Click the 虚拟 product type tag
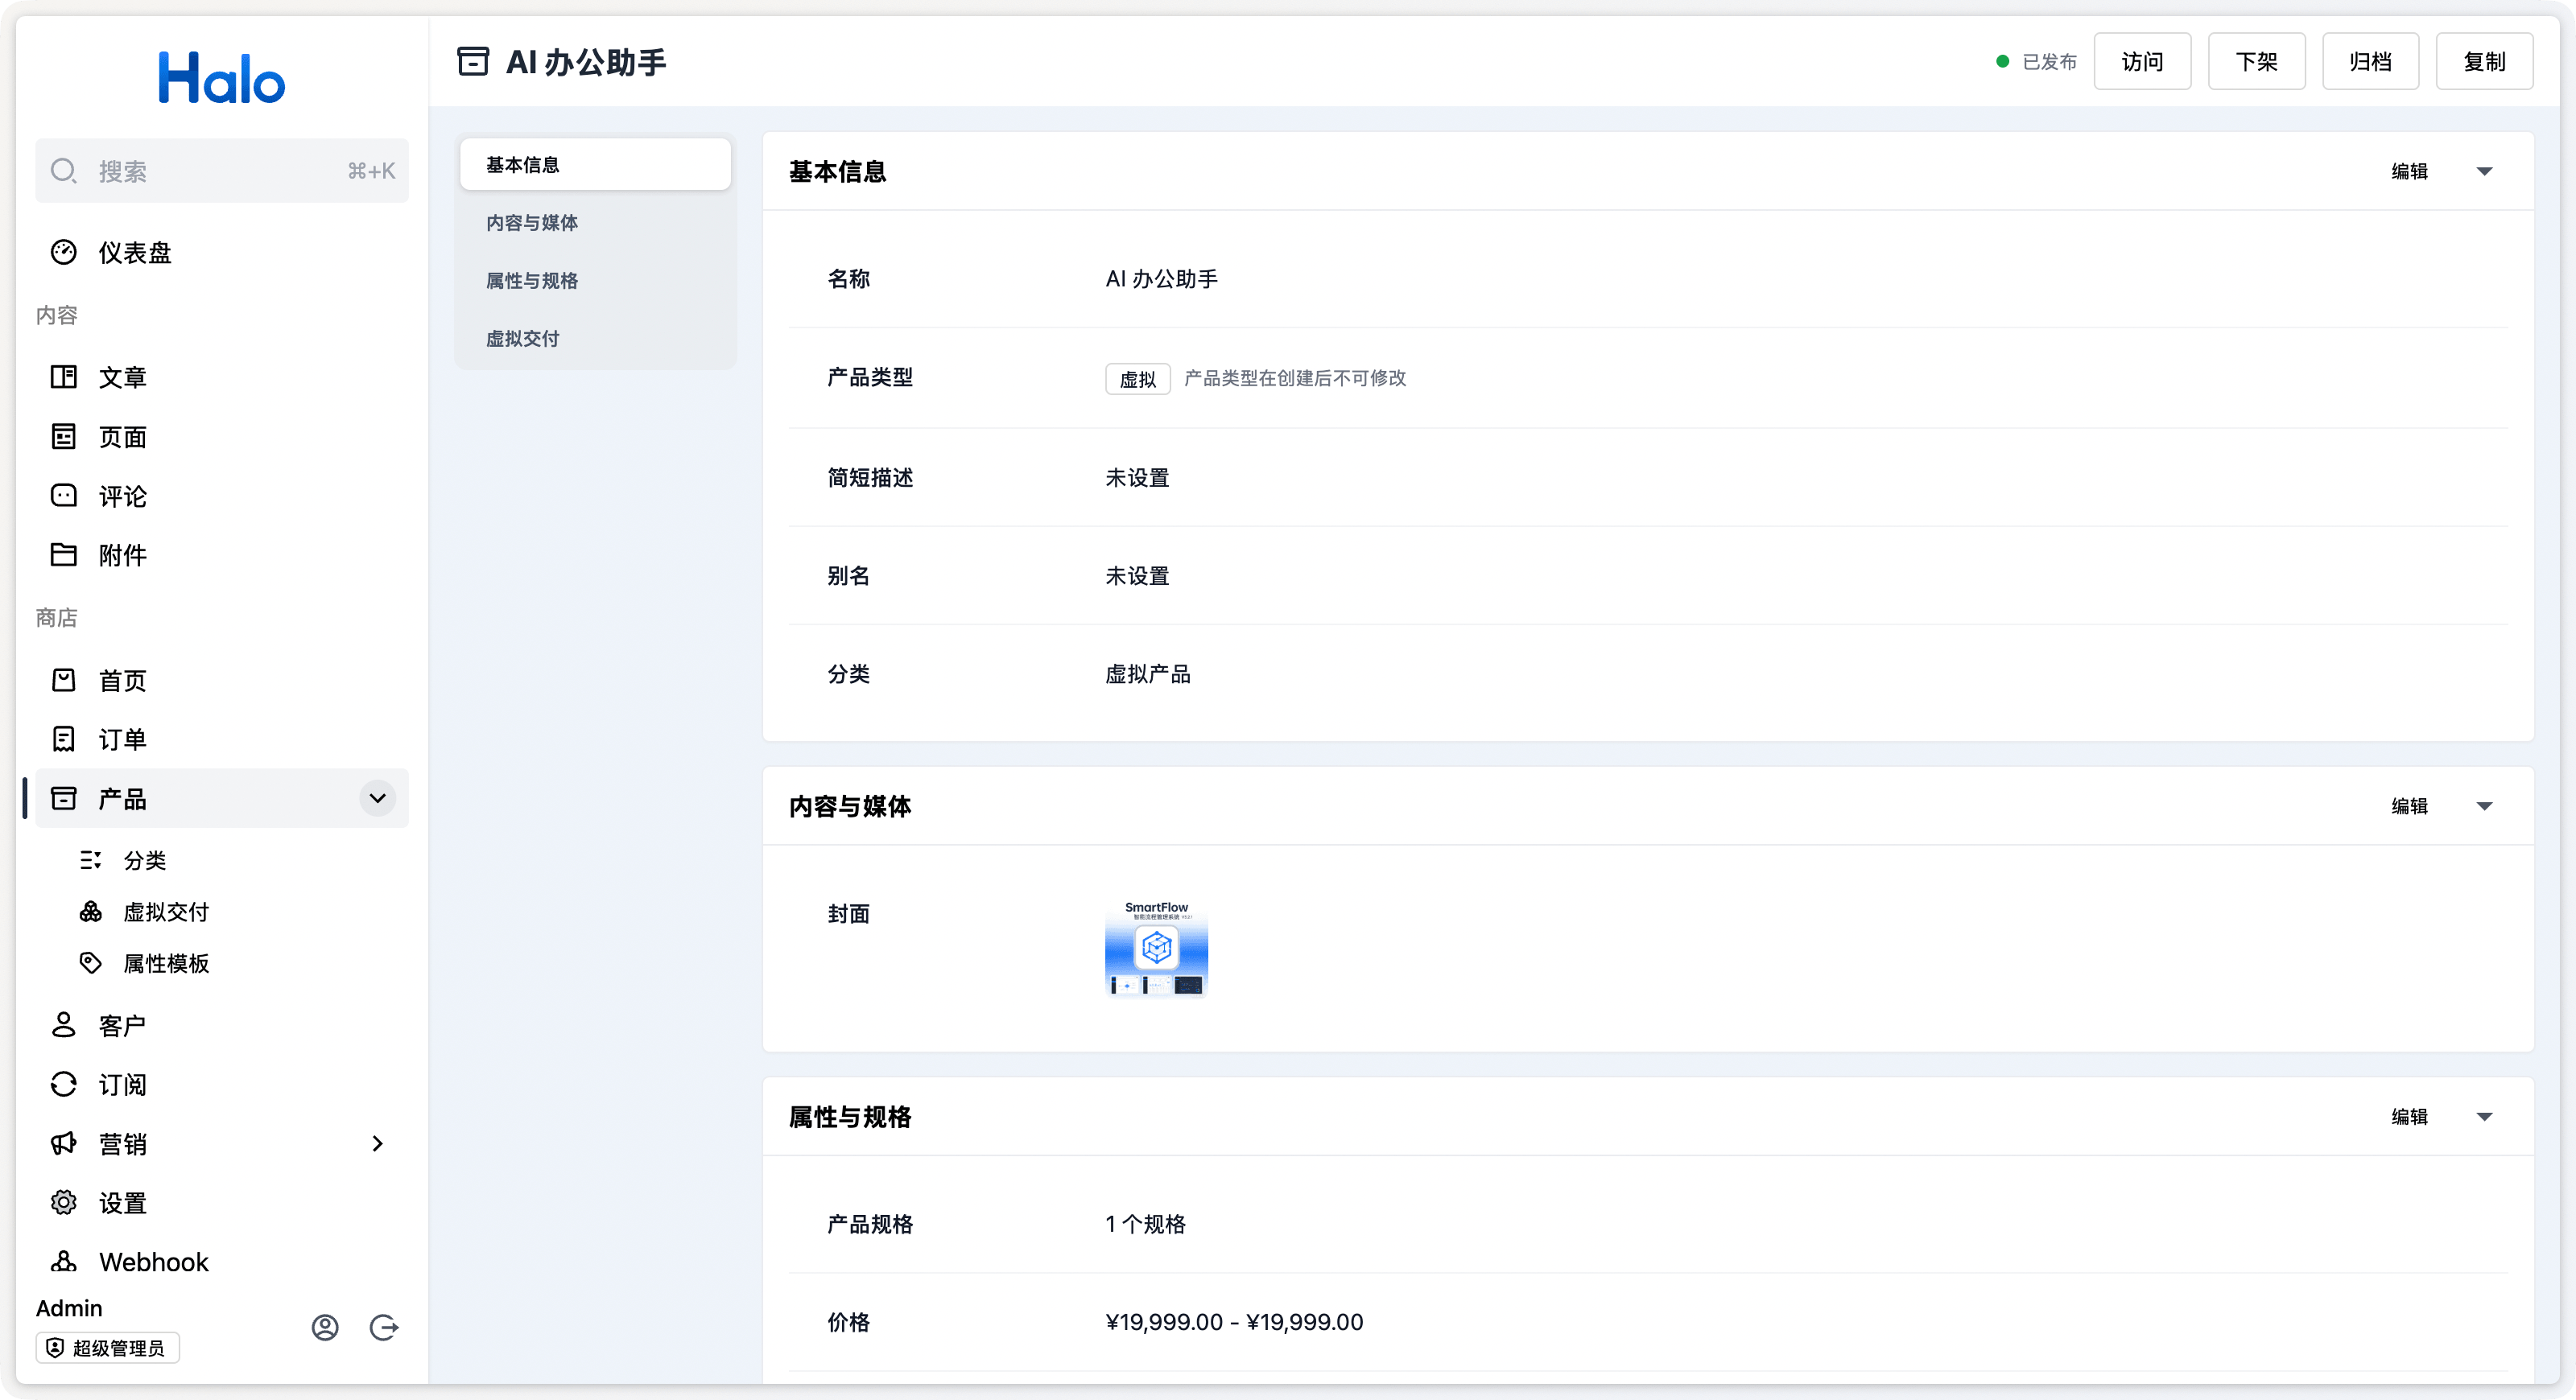Image resolution: width=2576 pixels, height=1400 pixels. pos(1137,379)
